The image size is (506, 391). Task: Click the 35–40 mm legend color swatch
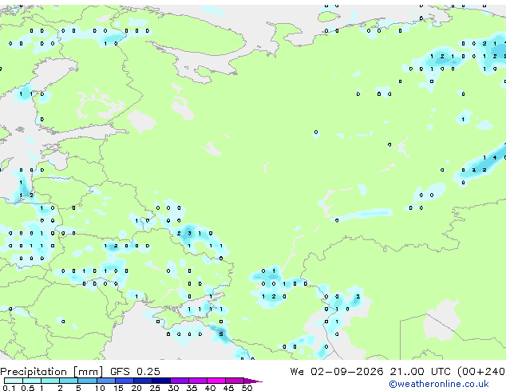coord(198,381)
